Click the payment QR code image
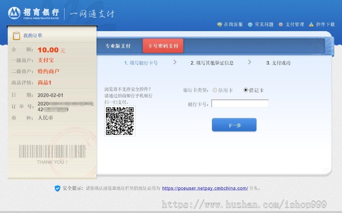Screen dimensions: 342x213 (120, 121)
